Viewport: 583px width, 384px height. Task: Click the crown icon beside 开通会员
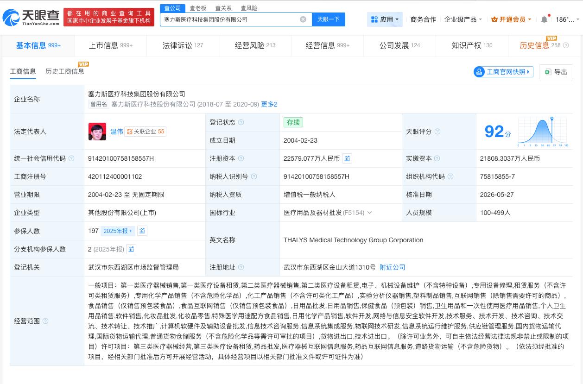coord(494,19)
